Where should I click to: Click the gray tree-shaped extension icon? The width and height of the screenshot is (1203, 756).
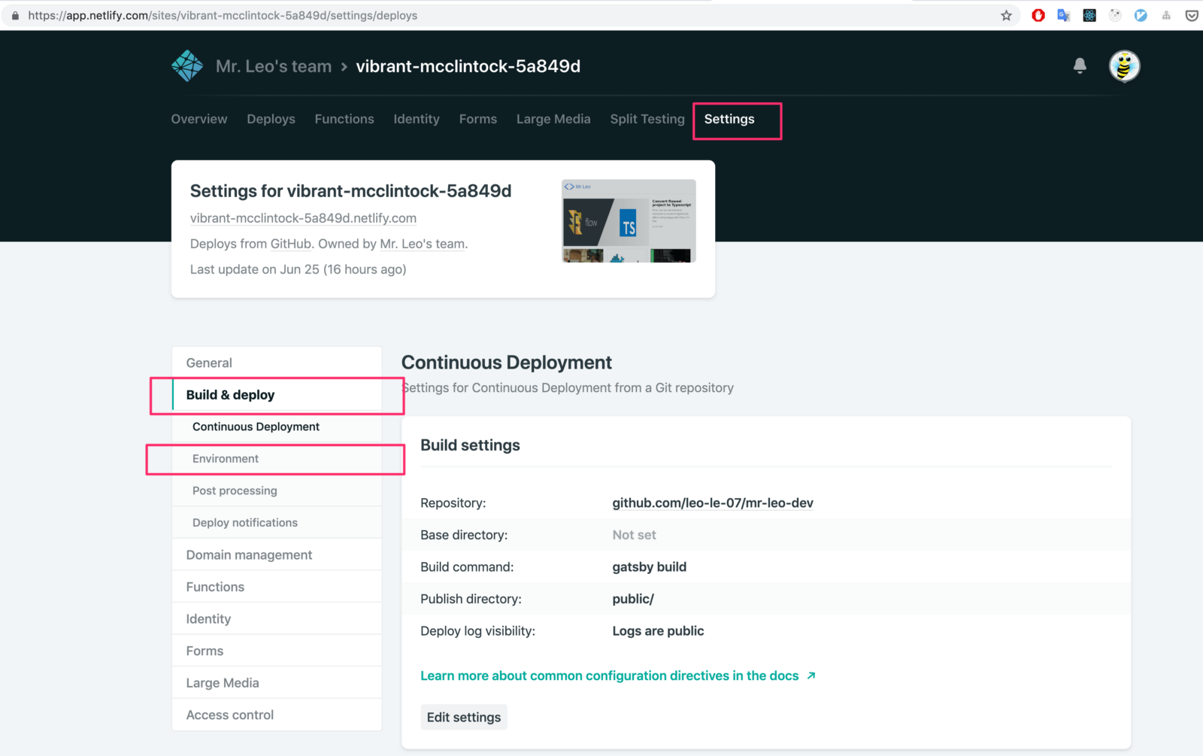coord(1166,15)
